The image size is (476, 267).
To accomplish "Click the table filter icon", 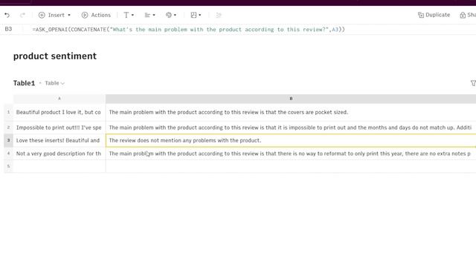I will 473,83.
